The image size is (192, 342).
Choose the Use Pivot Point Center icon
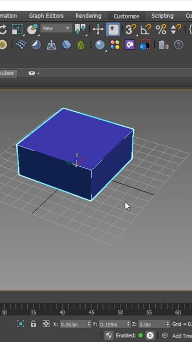click(80, 29)
